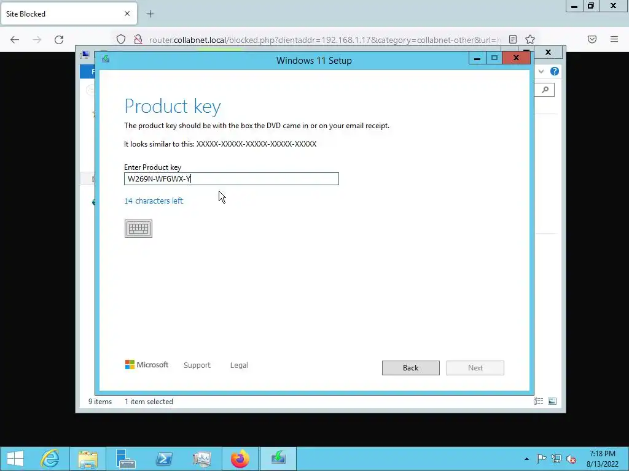
Task: Open the Support link
Action: 197,366
